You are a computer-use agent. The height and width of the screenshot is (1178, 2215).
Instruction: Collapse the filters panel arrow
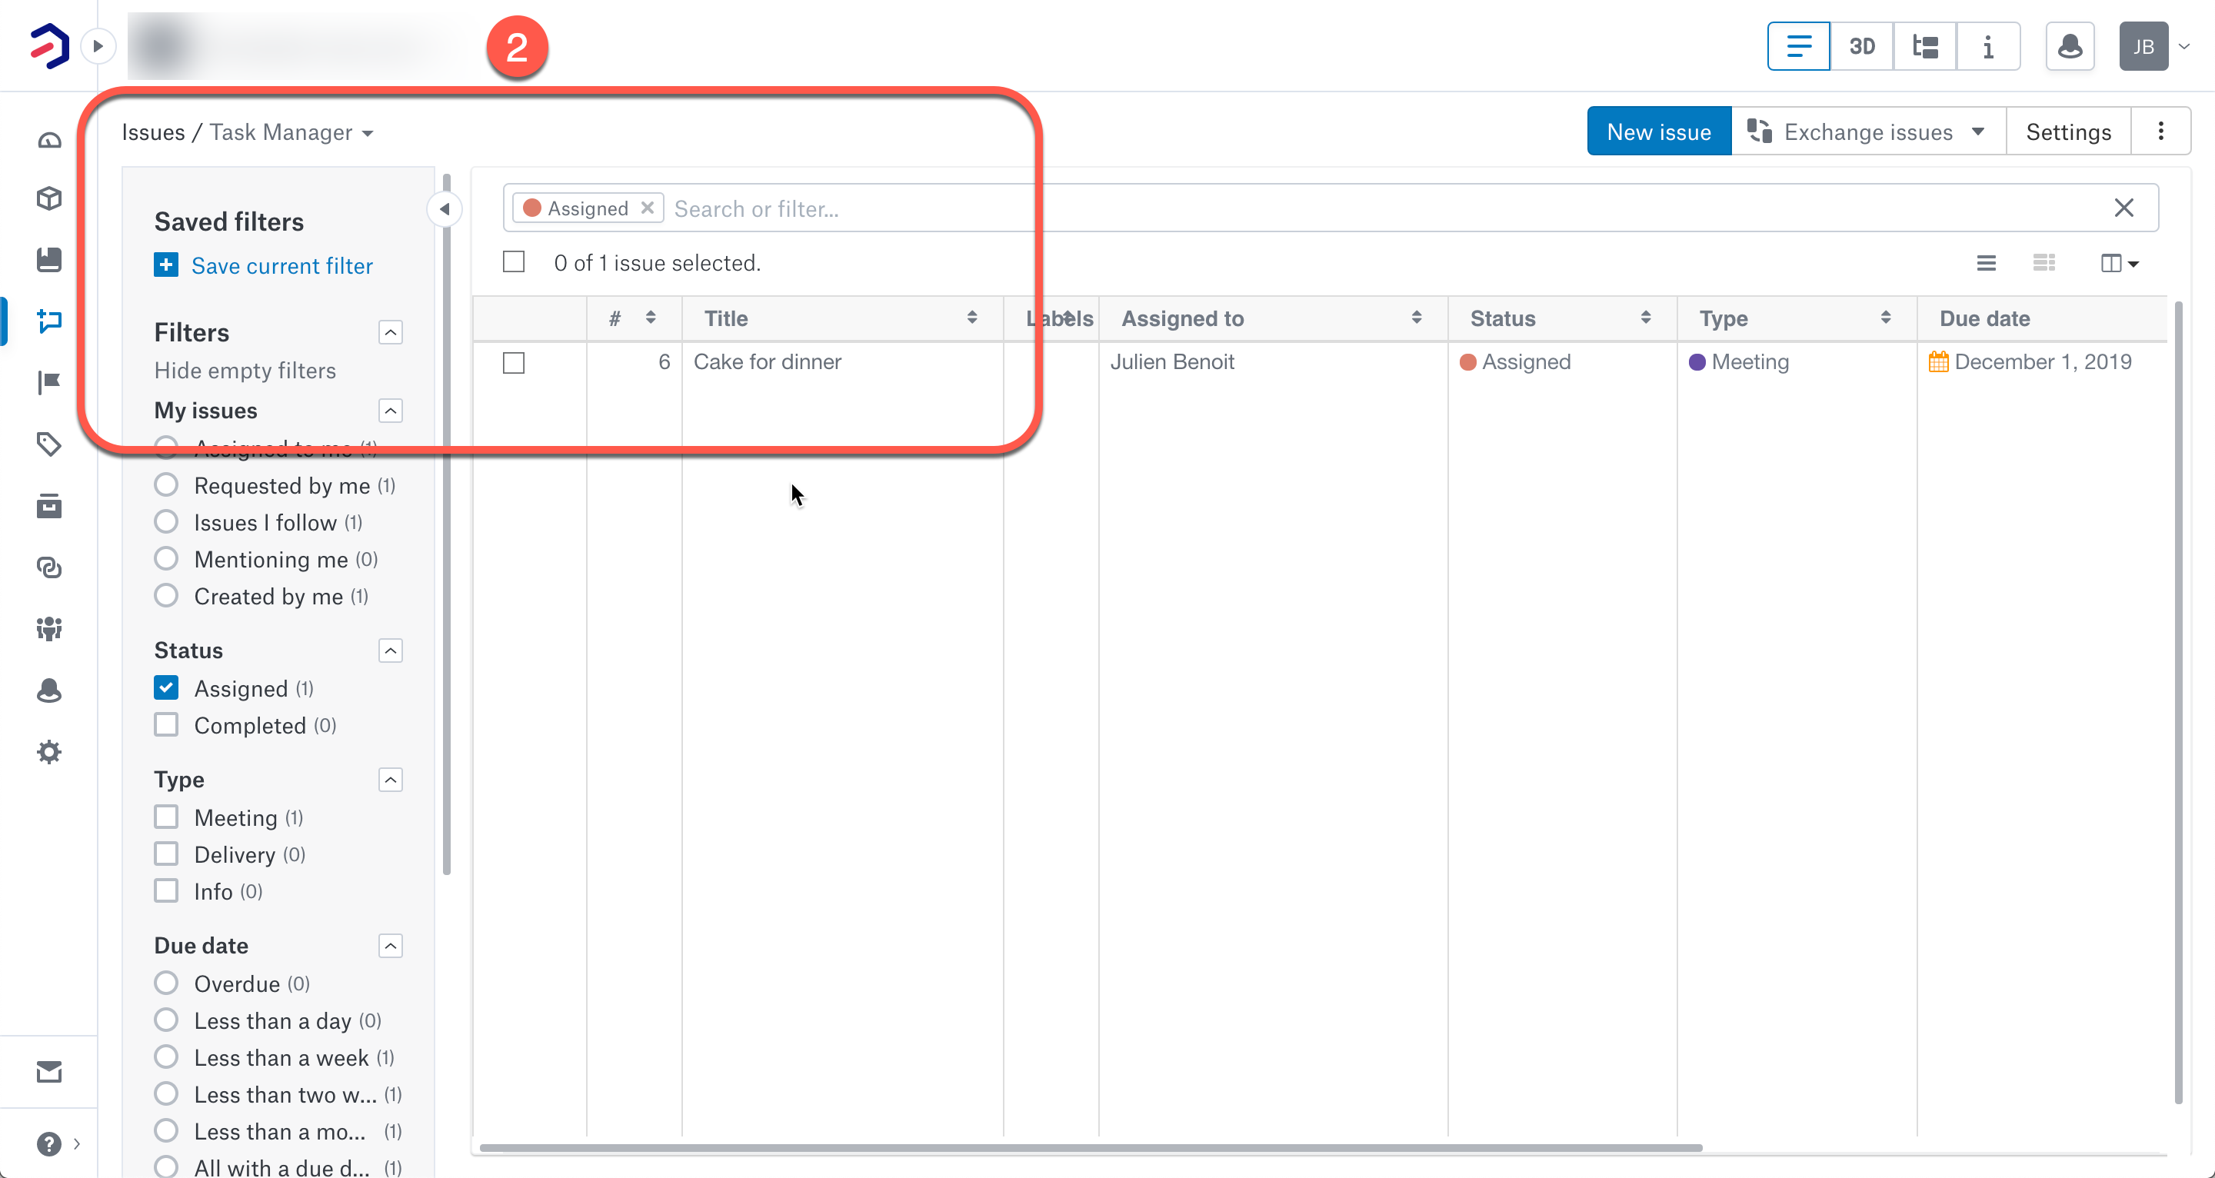pos(445,209)
